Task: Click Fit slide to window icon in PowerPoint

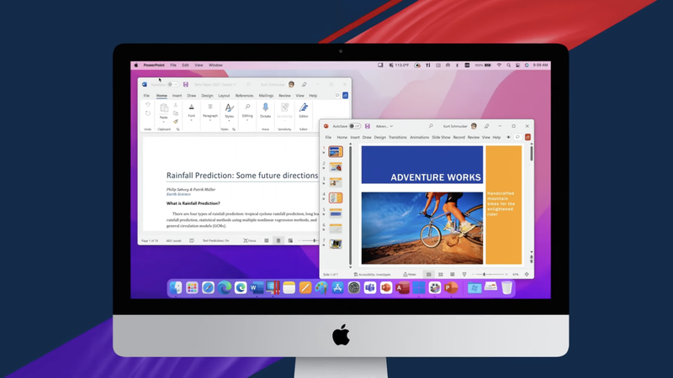Action: (x=527, y=275)
